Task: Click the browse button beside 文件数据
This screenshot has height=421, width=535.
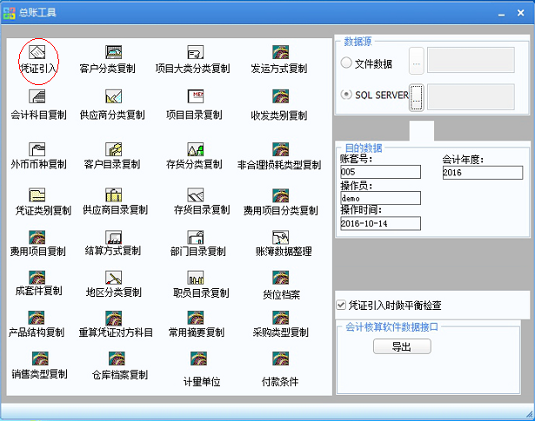Action: 416,63
